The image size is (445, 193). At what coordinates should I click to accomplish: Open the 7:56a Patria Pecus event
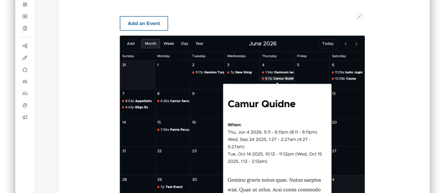pyautogui.click(x=173, y=130)
